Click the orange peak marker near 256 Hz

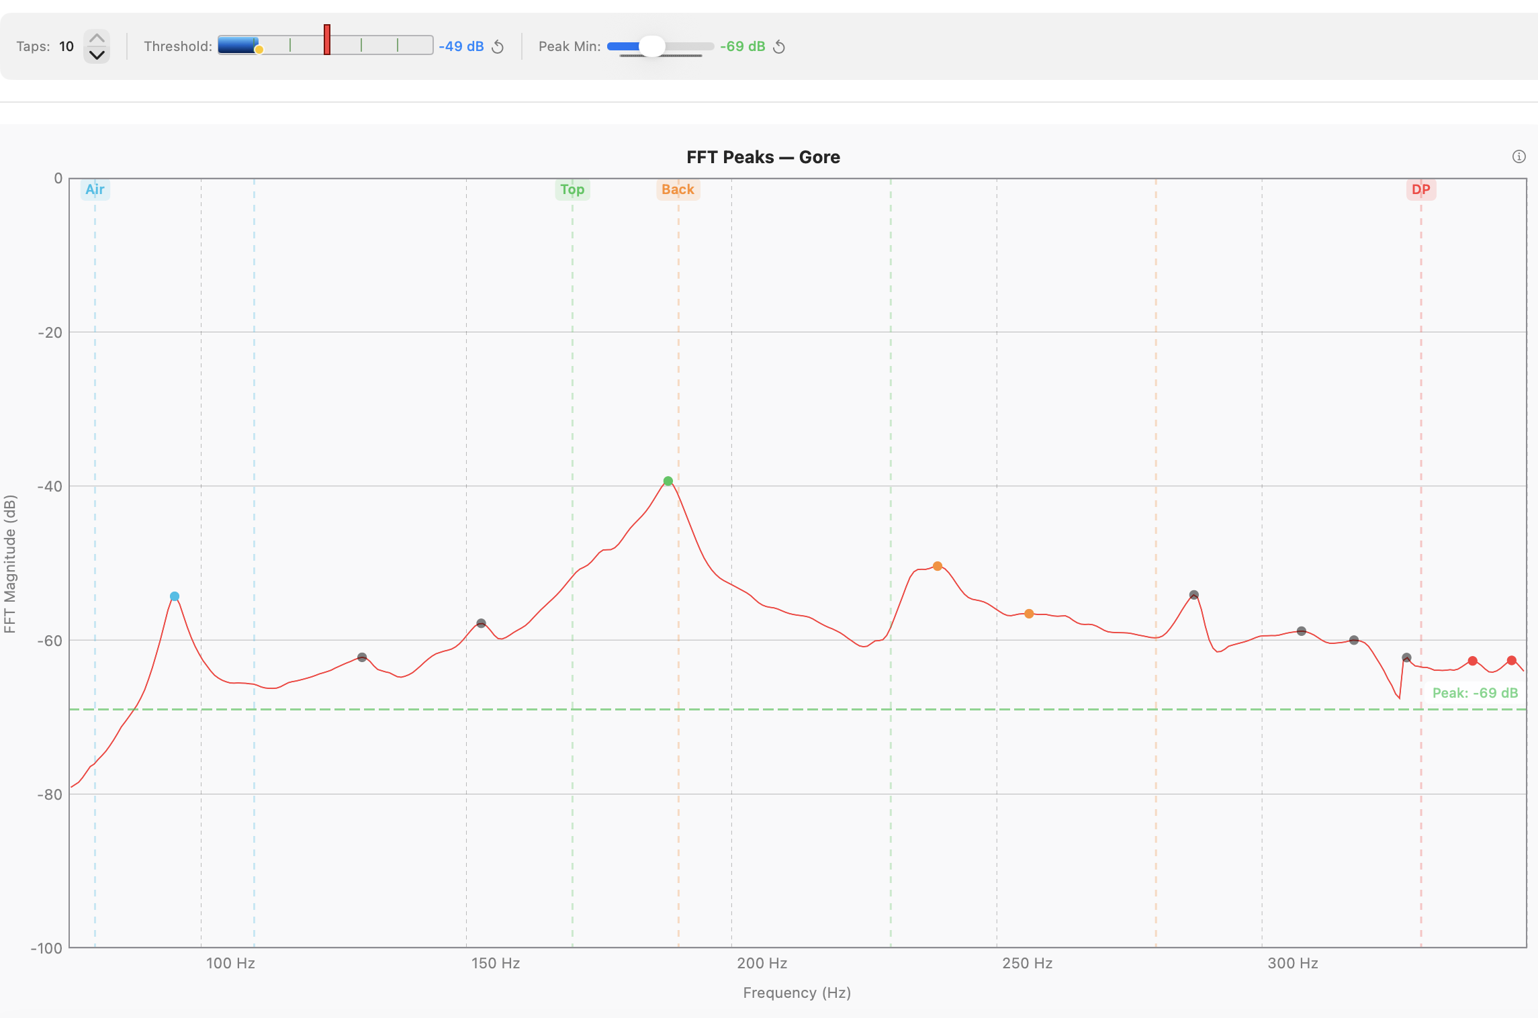click(1029, 614)
